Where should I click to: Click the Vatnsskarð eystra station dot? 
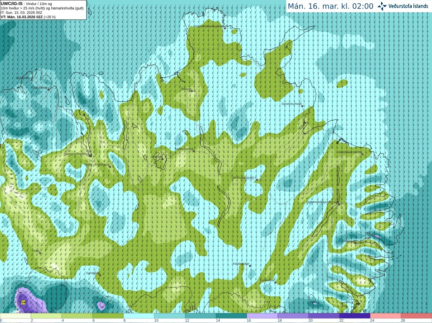[362, 154]
